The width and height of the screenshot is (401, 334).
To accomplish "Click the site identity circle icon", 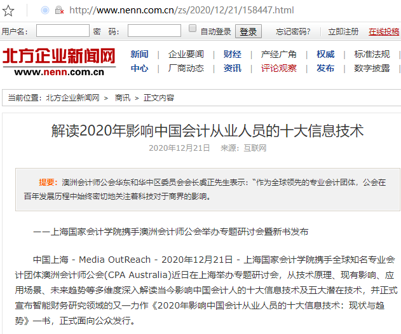I will (x=44, y=10).
